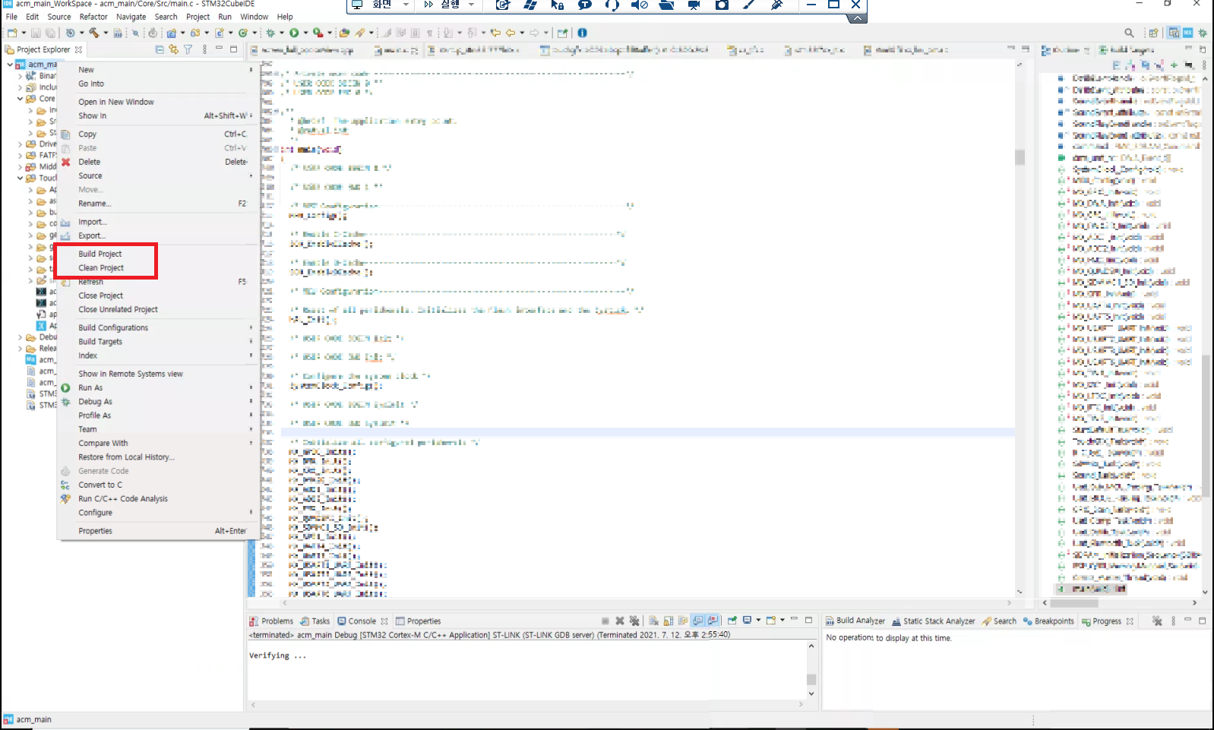Collapse the Core folder in project tree

coord(21,99)
